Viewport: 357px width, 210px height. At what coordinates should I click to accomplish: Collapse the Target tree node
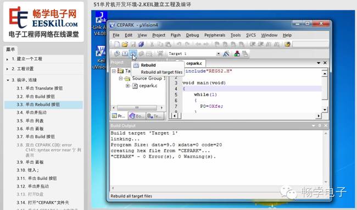(114, 71)
